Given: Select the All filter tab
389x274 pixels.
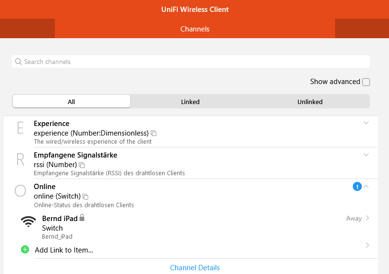Looking at the screenshot, I should (71, 102).
